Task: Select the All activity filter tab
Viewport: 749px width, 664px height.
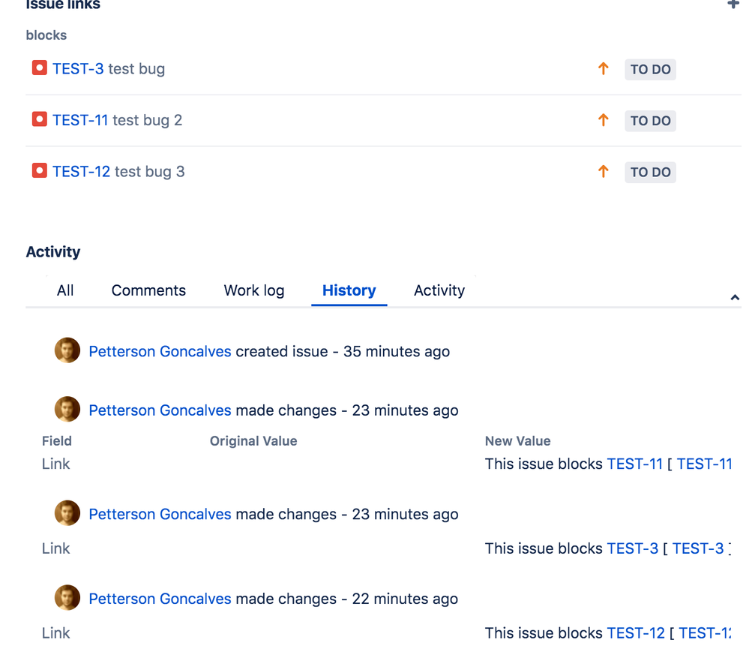Action: tap(65, 290)
